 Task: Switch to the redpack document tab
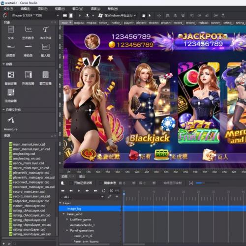[203, 23]
